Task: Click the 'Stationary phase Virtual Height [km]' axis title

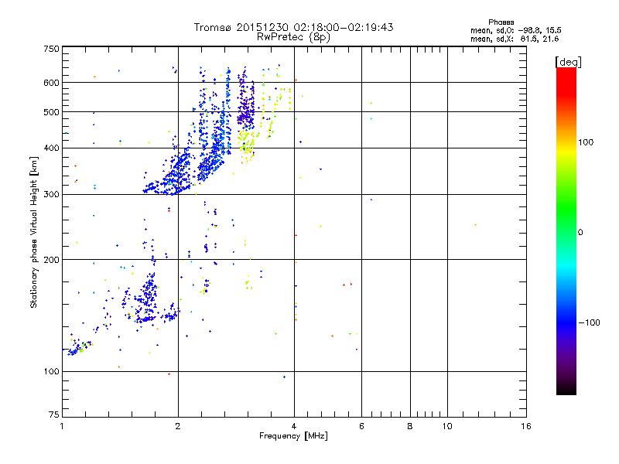Action: pyautogui.click(x=34, y=232)
